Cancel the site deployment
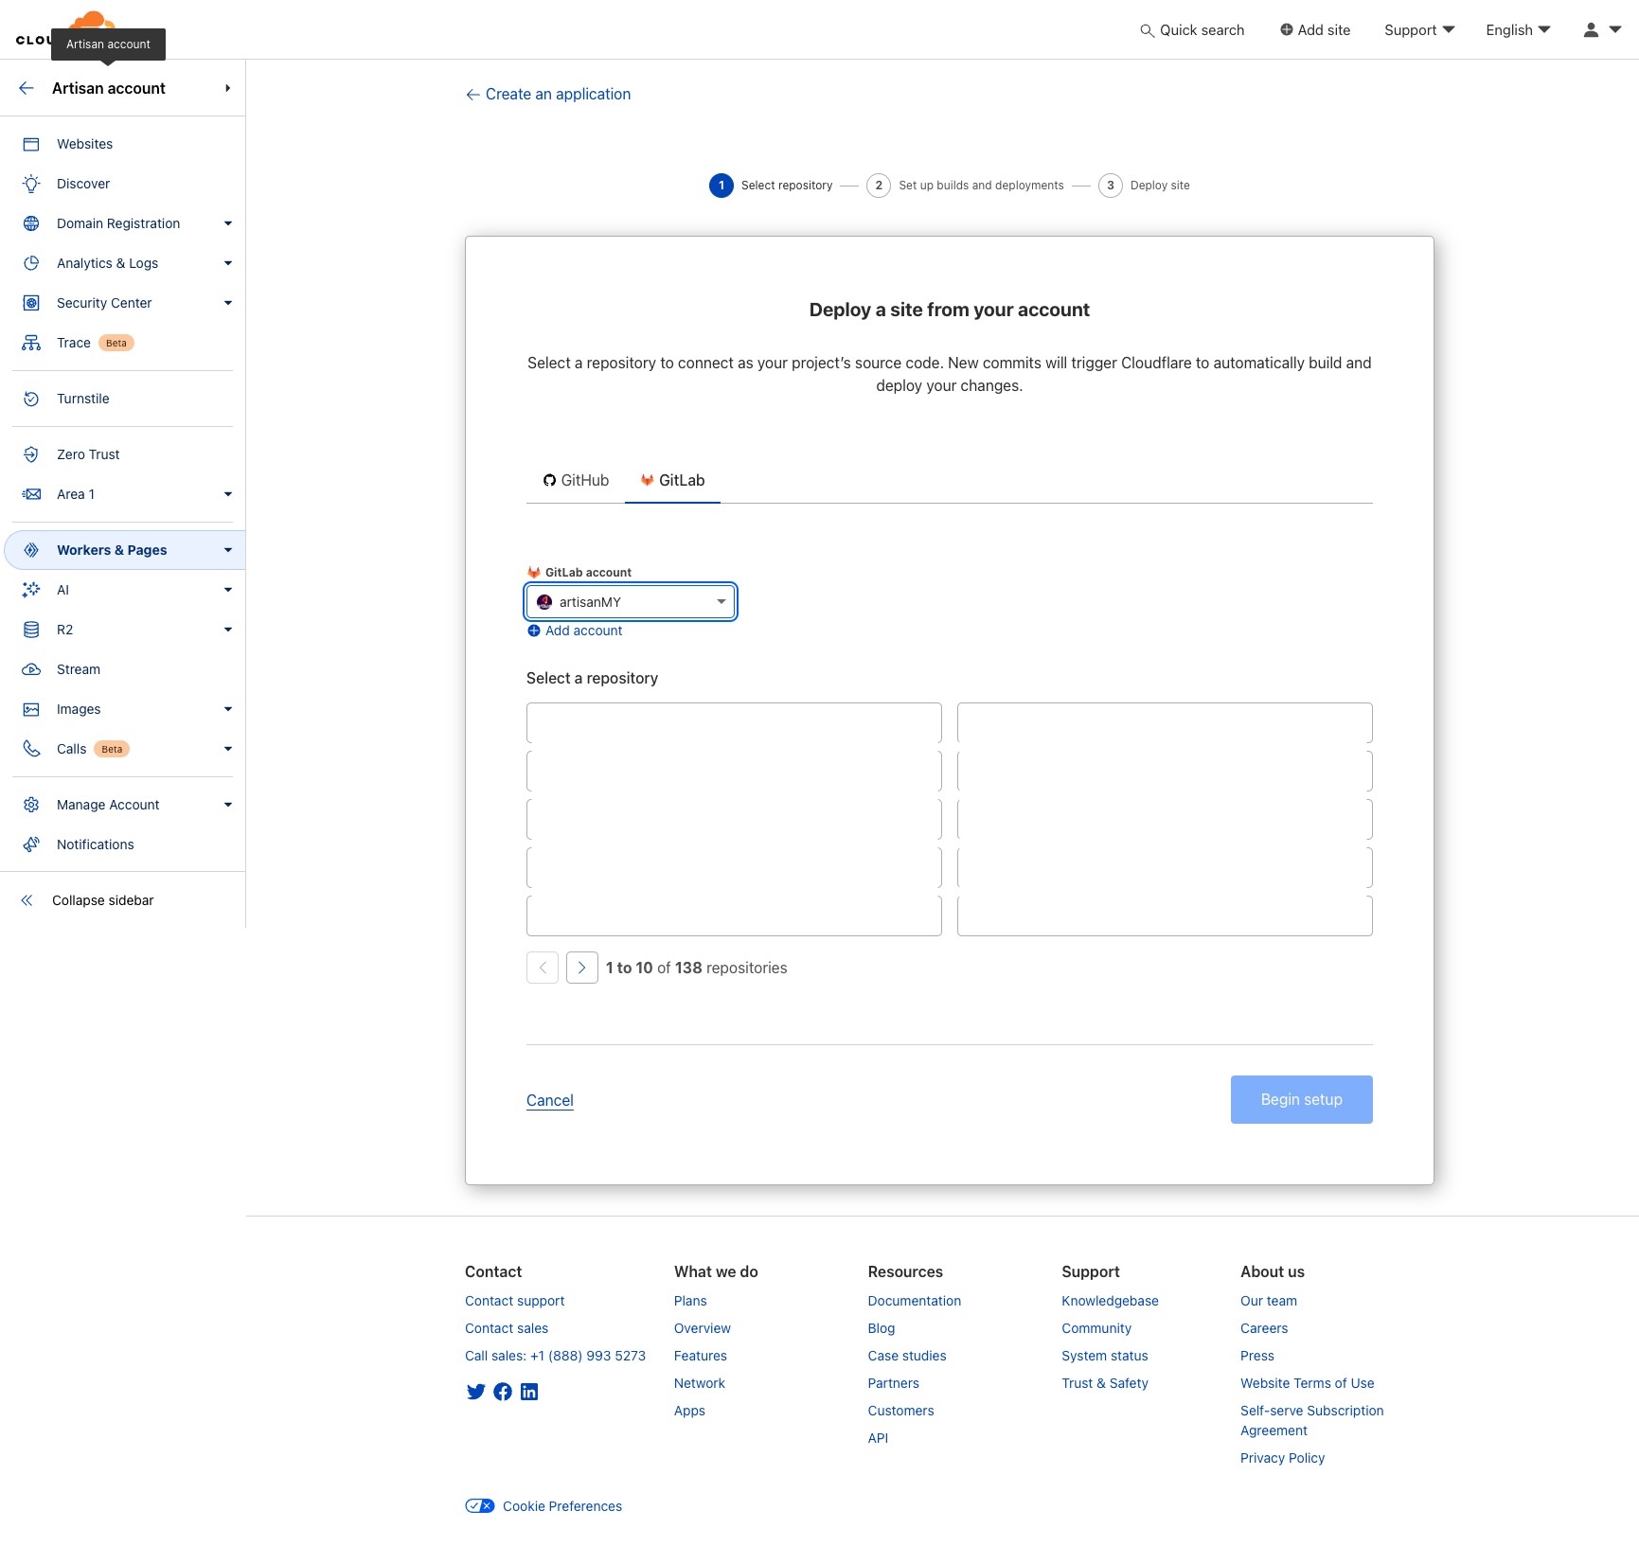Viewport: 1639px width, 1546px height. point(549,1100)
